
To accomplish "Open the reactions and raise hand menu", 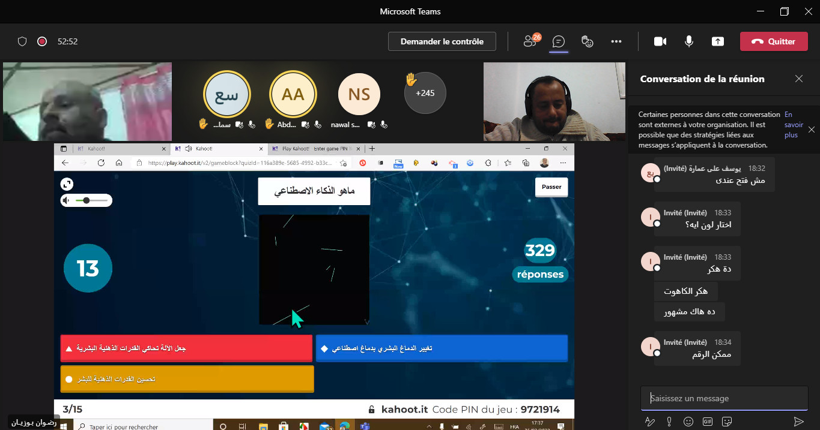I will 588,41.
